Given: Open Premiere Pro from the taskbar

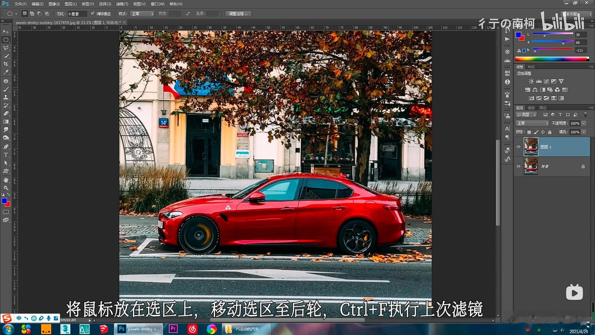Looking at the screenshot, I should pos(173,329).
